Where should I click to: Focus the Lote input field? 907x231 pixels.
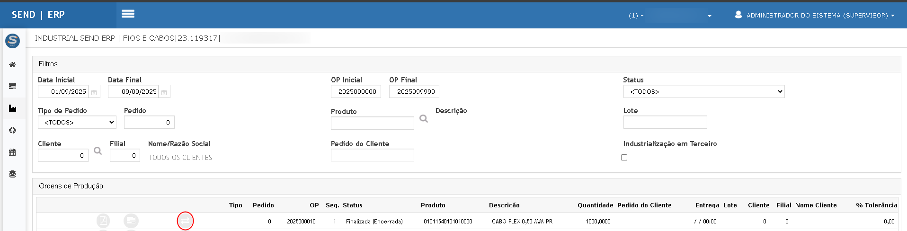tap(665, 123)
